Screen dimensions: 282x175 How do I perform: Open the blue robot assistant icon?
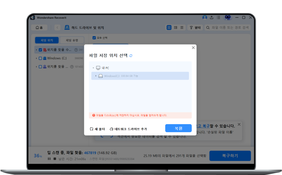(x=228, y=18)
